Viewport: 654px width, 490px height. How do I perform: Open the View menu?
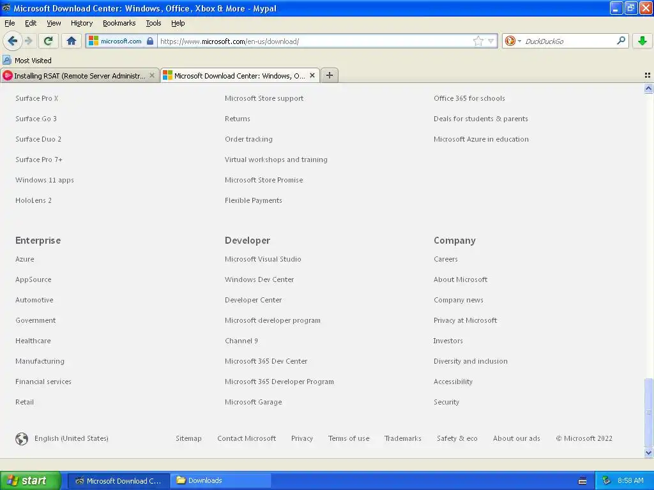(54, 23)
